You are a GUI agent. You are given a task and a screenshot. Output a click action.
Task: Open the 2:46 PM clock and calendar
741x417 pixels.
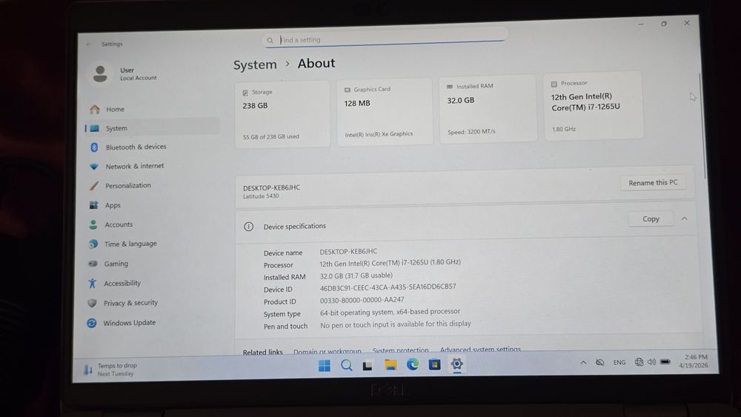(694, 361)
